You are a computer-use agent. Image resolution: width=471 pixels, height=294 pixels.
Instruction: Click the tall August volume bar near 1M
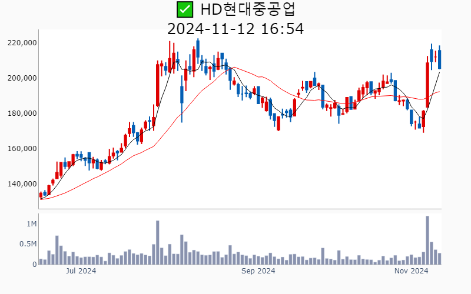[158, 243]
